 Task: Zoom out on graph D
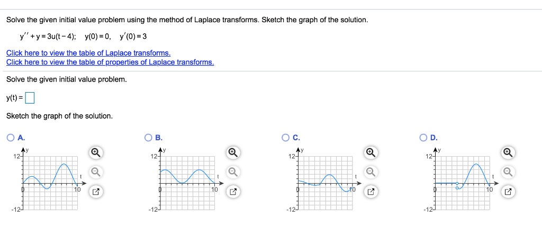(508, 171)
